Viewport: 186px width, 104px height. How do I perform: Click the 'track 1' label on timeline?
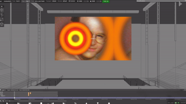pyautogui.click(x=3, y=90)
